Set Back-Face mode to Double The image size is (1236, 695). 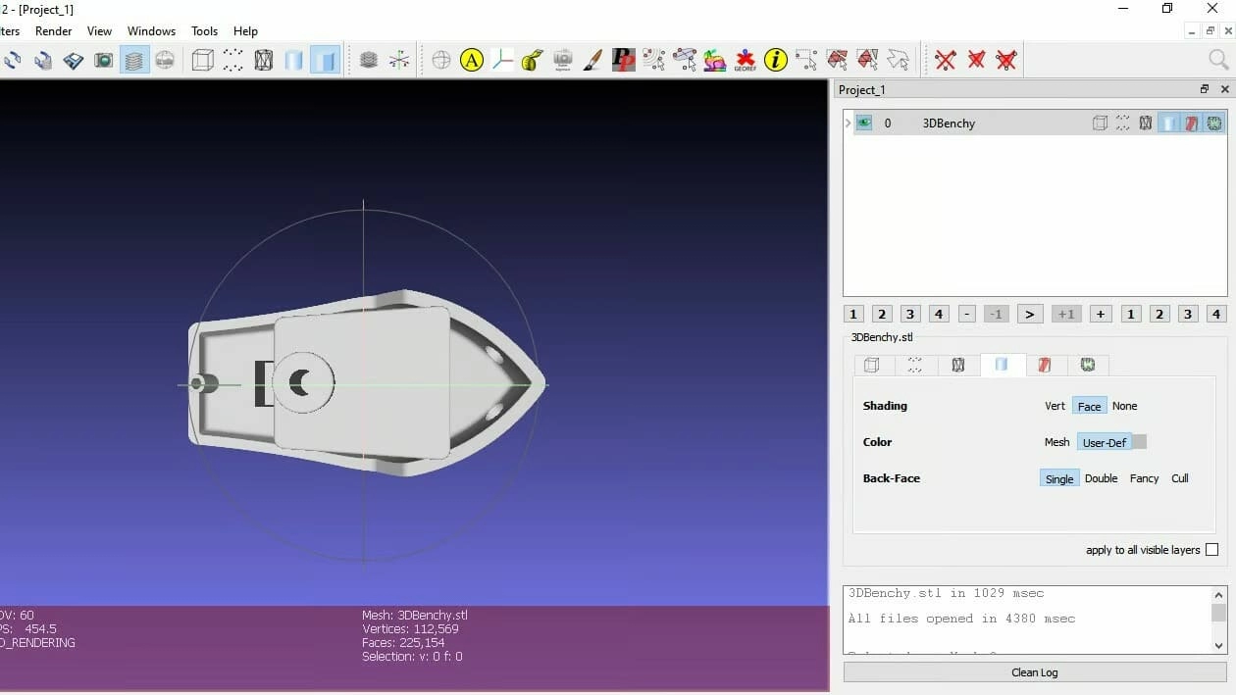1101,478
